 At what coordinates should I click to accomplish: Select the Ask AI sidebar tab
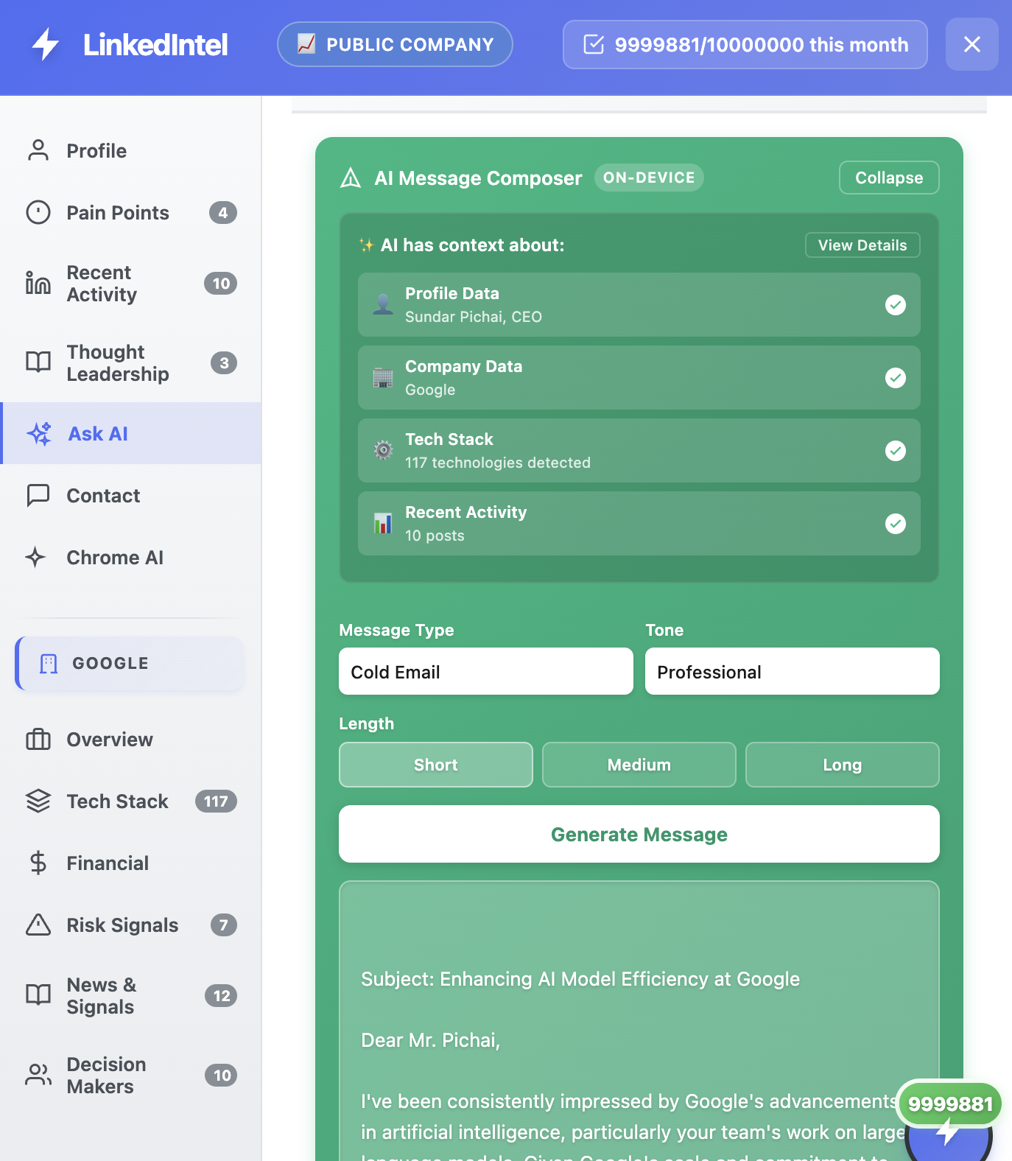(x=131, y=433)
